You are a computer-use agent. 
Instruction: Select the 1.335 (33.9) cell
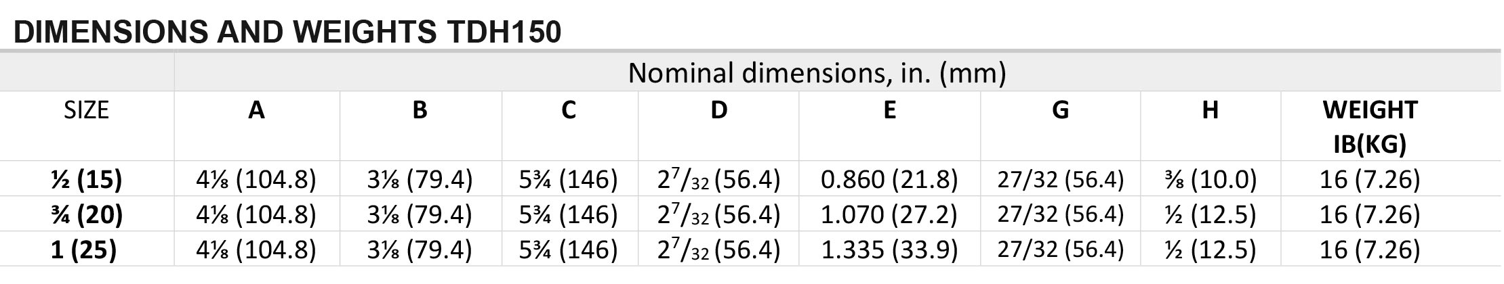(x=889, y=250)
